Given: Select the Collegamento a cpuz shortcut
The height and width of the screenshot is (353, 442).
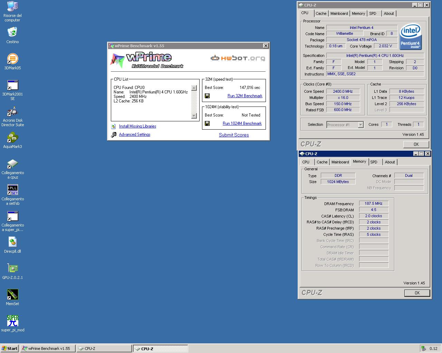Looking at the screenshot, I should pyautogui.click(x=12, y=169).
